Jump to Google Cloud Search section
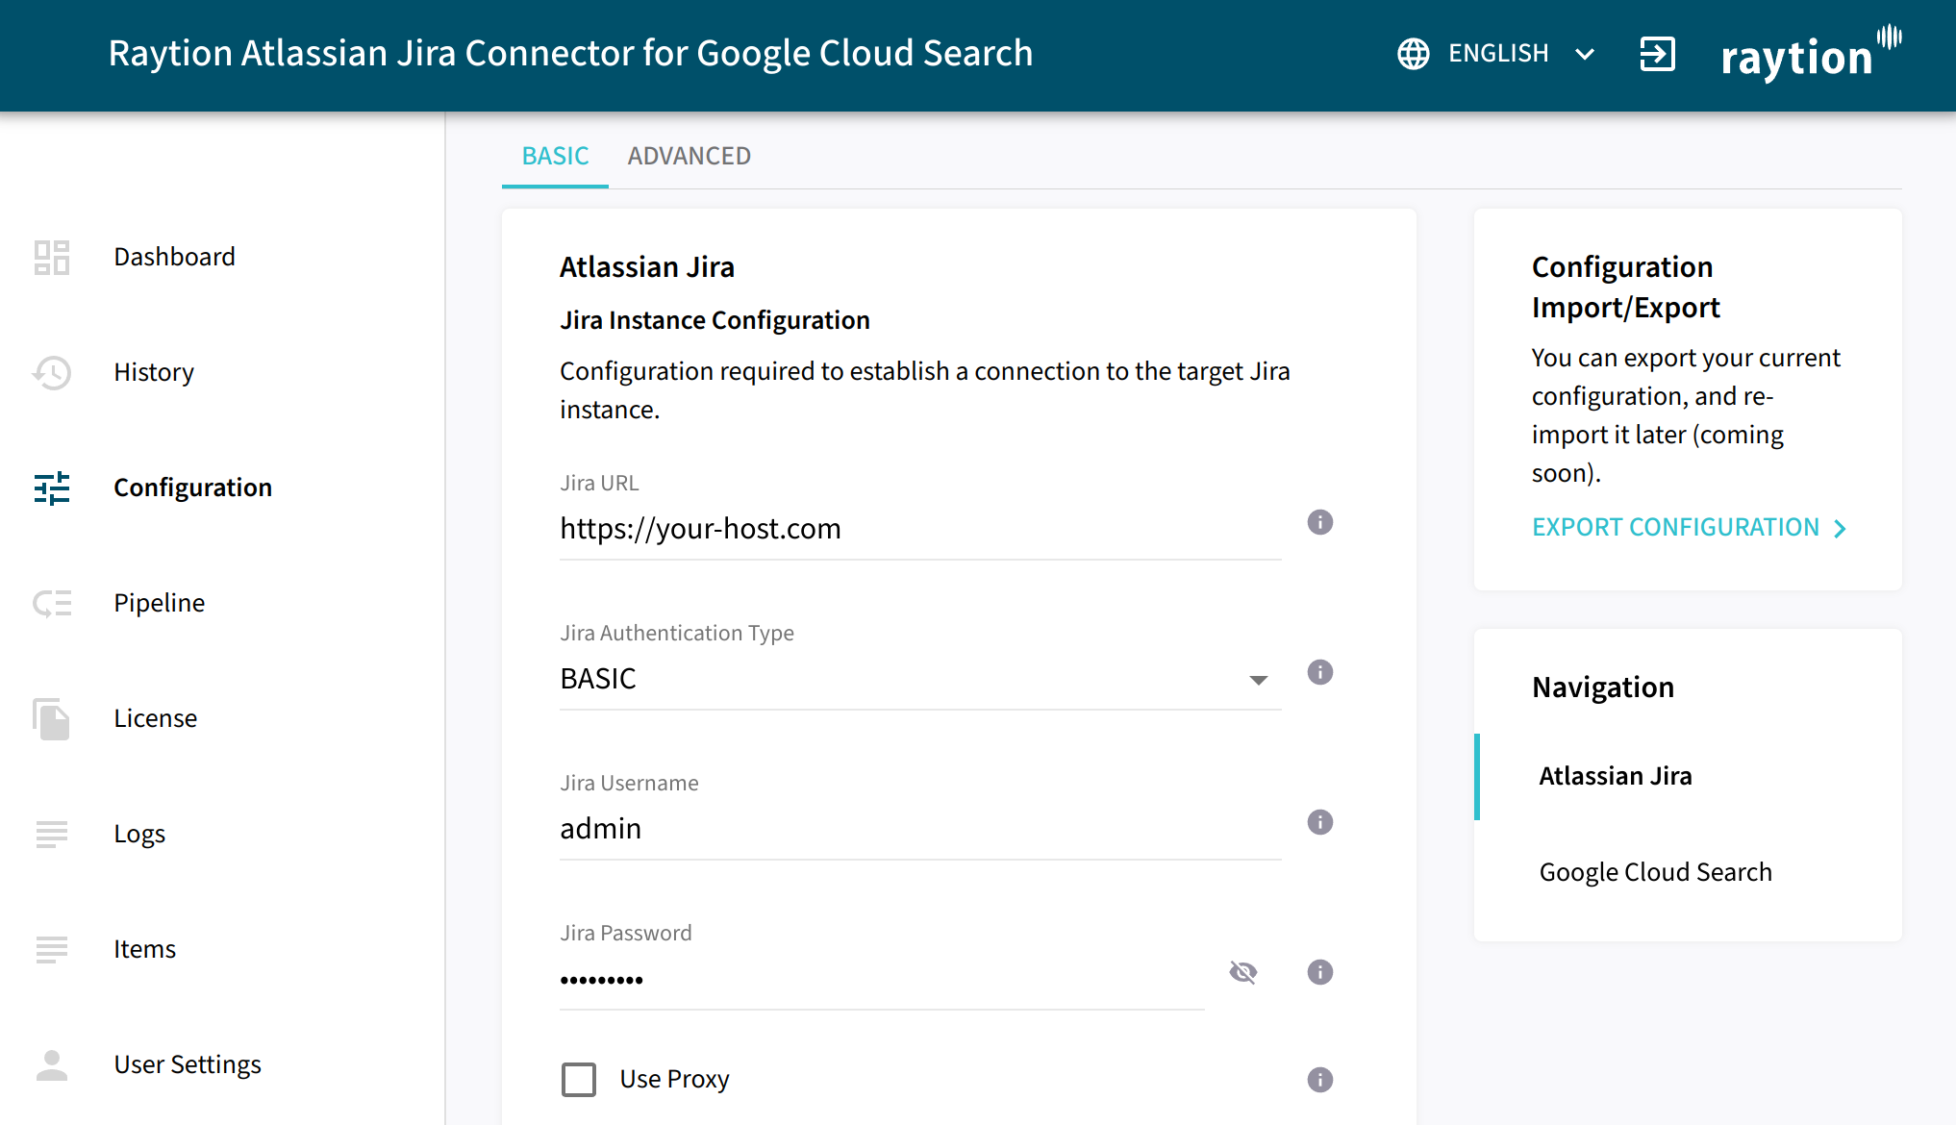 (x=1655, y=872)
